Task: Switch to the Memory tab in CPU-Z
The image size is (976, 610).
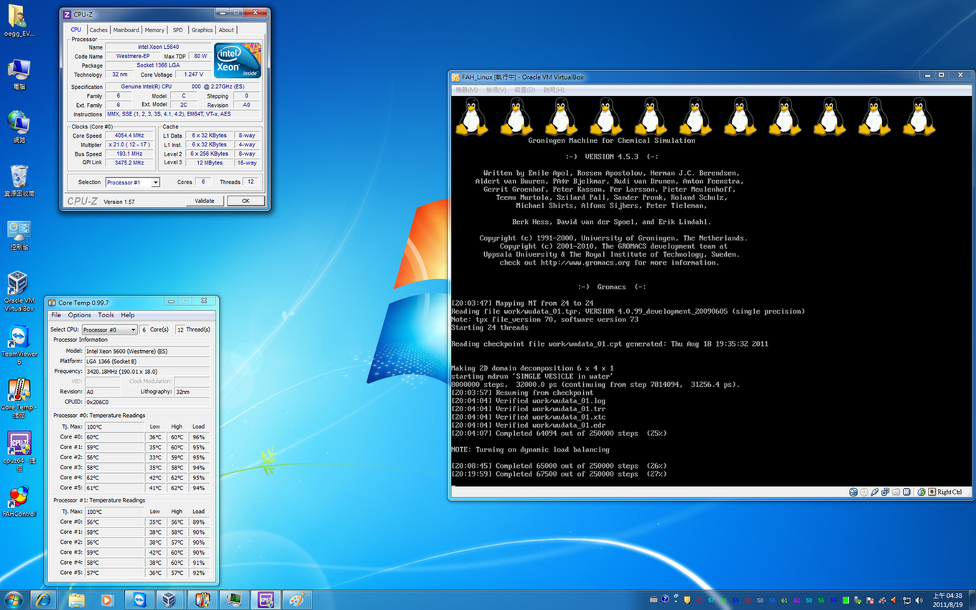Action: point(154,30)
